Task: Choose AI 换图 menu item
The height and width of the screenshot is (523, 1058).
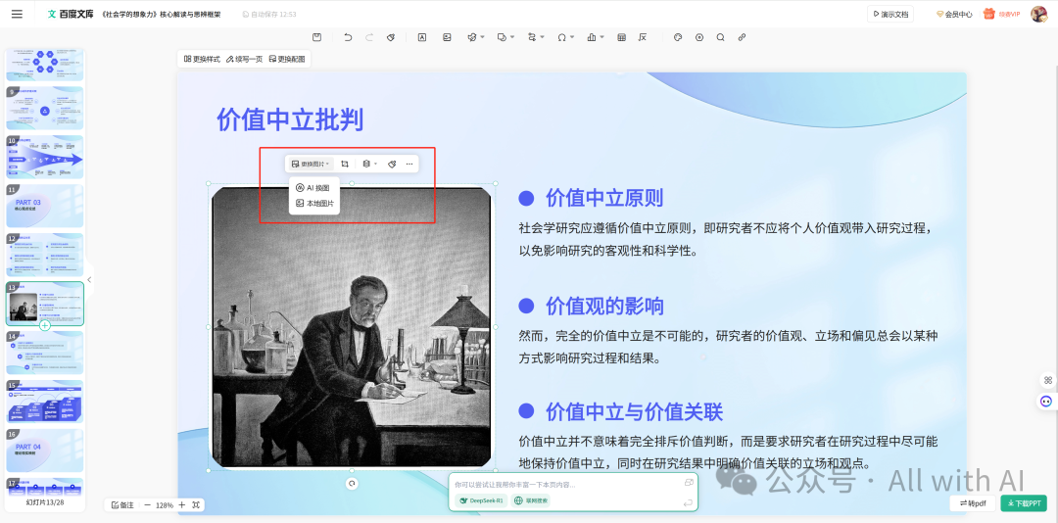Action: point(313,188)
